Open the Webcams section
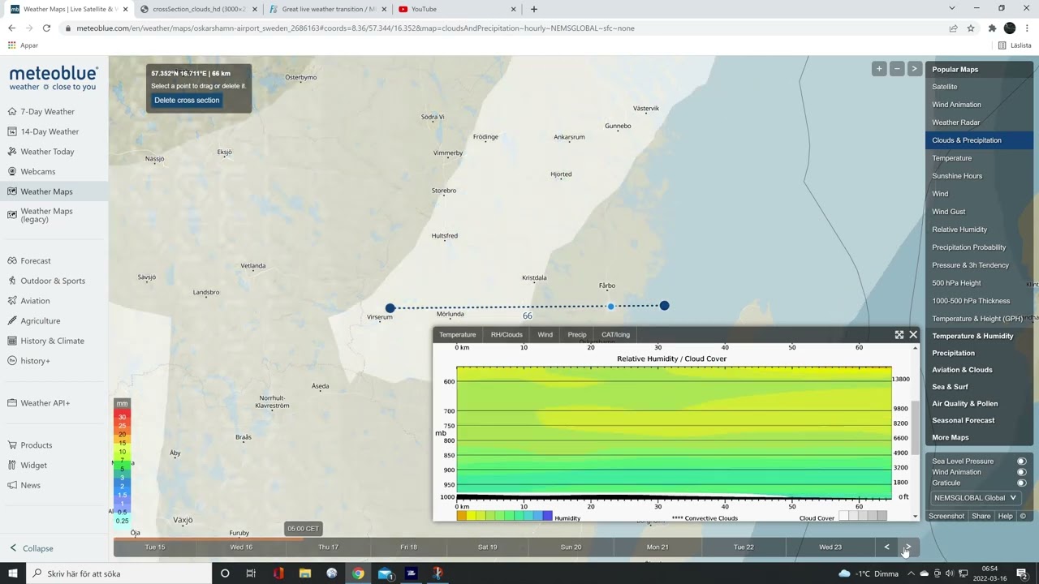Viewport: 1039px width, 584px height. click(38, 172)
